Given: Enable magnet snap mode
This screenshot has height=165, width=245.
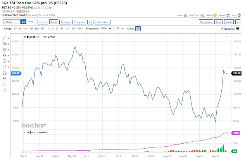Looking at the screenshot, I should [5, 72].
